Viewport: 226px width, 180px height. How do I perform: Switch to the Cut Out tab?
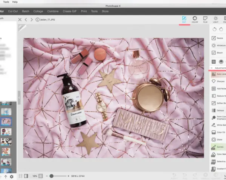coord(13,11)
